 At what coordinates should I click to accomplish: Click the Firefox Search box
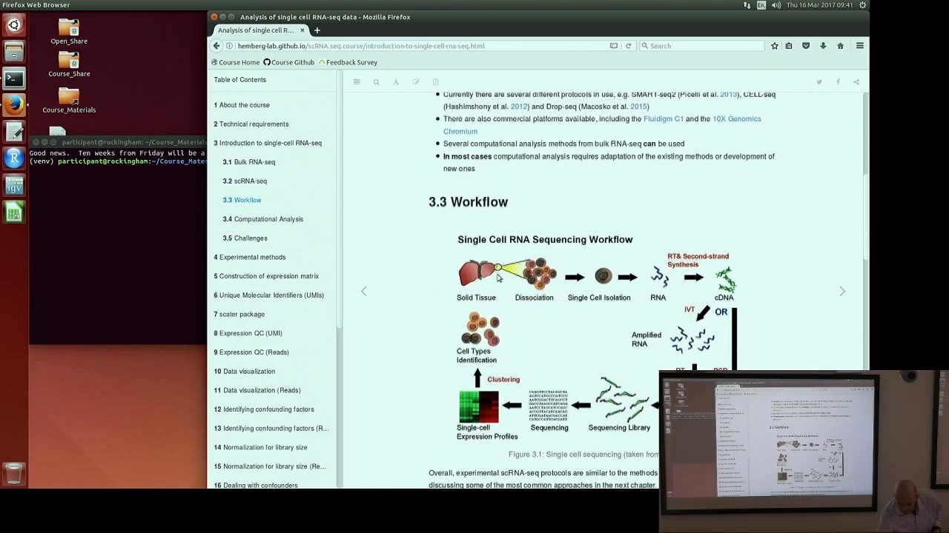click(x=701, y=46)
